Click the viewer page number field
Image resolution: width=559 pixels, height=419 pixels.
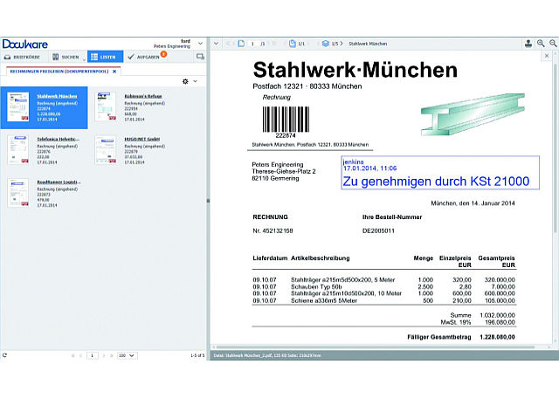(x=252, y=44)
